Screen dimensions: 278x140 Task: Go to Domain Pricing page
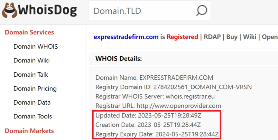[35, 89]
